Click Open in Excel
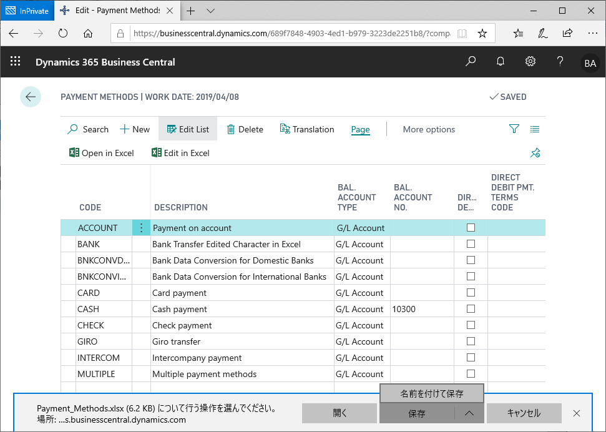The height and width of the screenshot is (432, 606). 102,153
